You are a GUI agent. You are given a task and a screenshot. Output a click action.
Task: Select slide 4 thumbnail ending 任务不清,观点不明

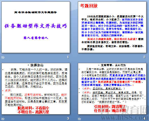click(x=112, y=89)
